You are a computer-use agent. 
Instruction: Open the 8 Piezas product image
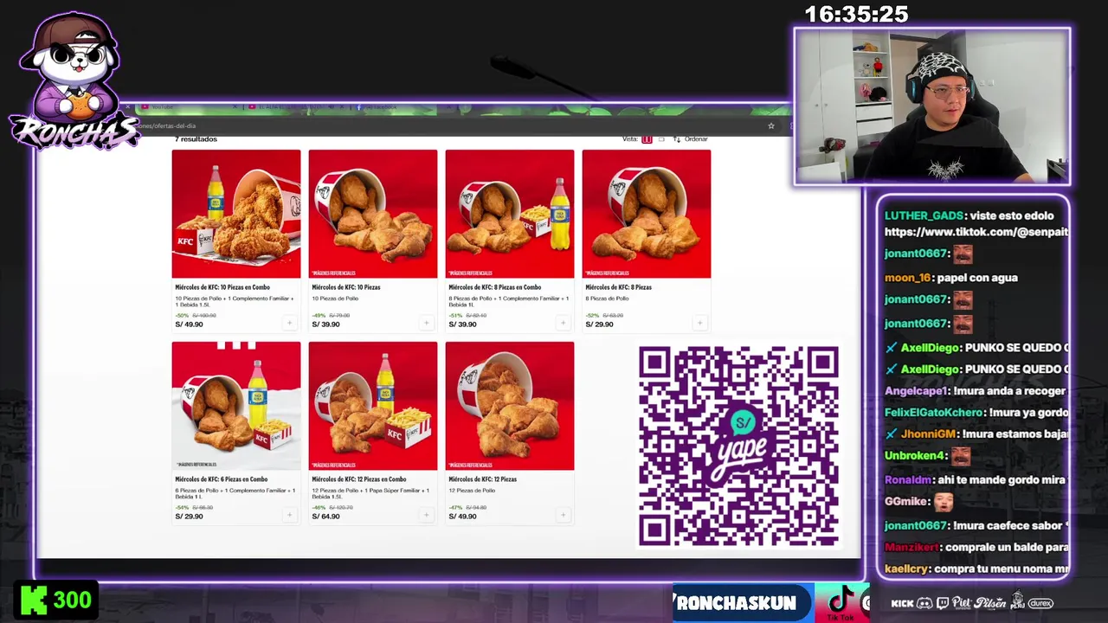pyautogui.click(x=647, y=214)
